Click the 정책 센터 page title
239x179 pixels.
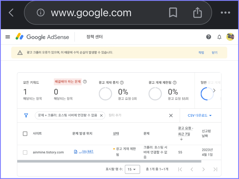click(94, 37)
